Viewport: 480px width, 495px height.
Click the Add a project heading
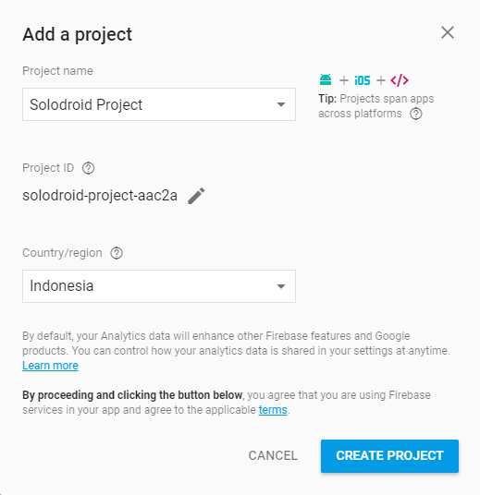(78, 34)
